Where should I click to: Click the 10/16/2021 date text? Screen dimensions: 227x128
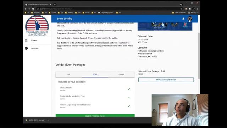pyautogui.click(x=143, y=39)
